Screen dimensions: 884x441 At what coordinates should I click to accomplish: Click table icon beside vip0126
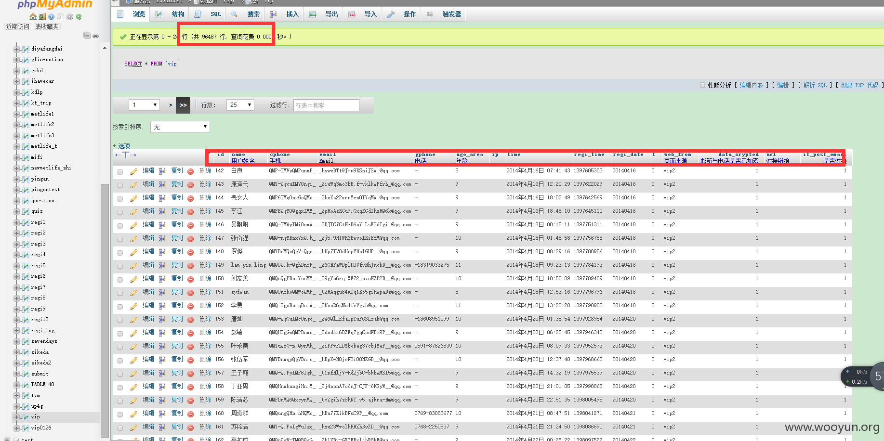coord(25,428)
